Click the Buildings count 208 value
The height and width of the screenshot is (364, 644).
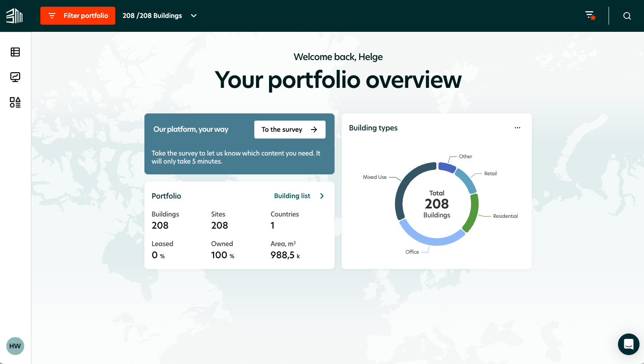(160, 225)
